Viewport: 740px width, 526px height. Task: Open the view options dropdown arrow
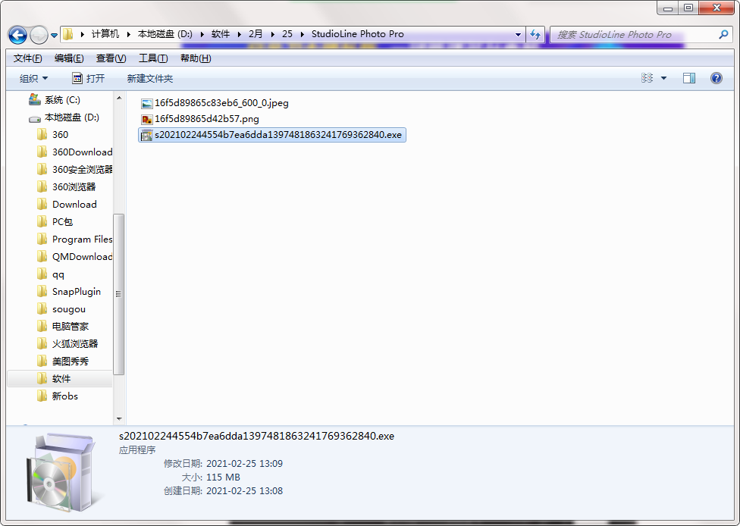click(x=663, y=78)
